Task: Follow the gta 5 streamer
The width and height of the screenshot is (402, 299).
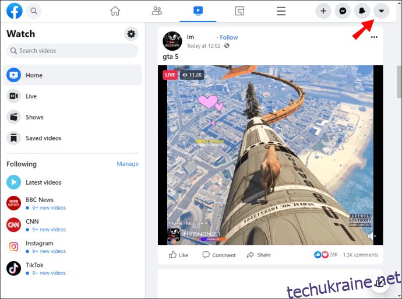Action: [229, 37]
